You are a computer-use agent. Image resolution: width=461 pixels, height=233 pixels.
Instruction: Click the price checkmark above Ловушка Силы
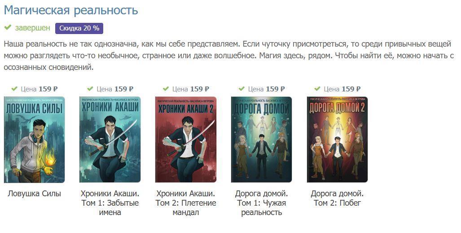click(x=14, y=89)
